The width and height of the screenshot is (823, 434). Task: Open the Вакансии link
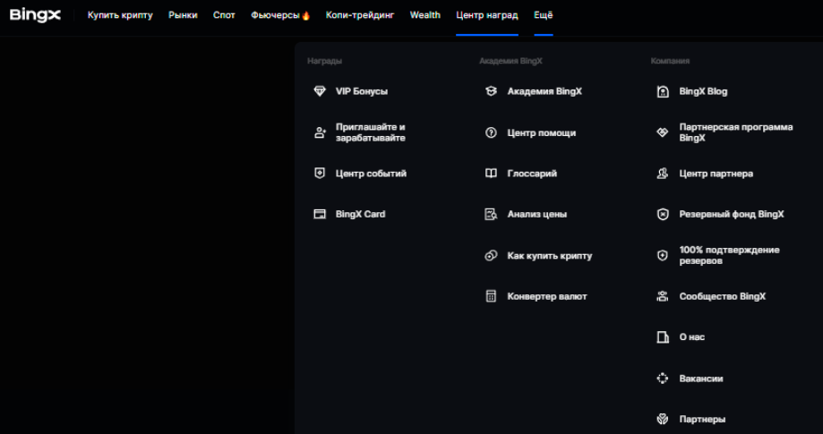tap(701, 378)
